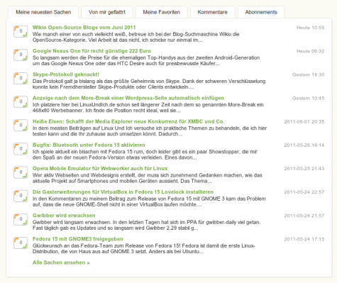Viewport: 337px width, 283px height.
Task: Click the timestamp 2011-05-24 17:15
Action: (x=304, y=239)
